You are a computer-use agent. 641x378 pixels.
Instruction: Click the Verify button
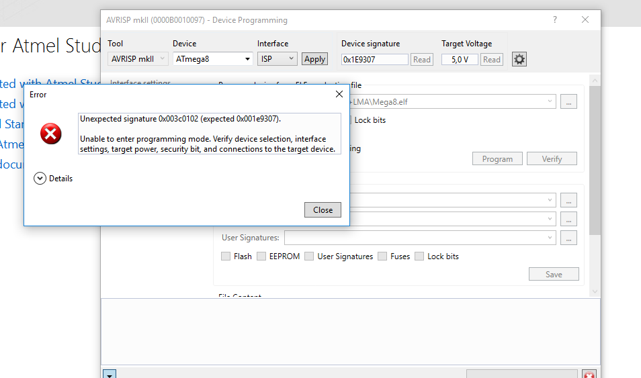pyautogui.click(x=552, y=159)
